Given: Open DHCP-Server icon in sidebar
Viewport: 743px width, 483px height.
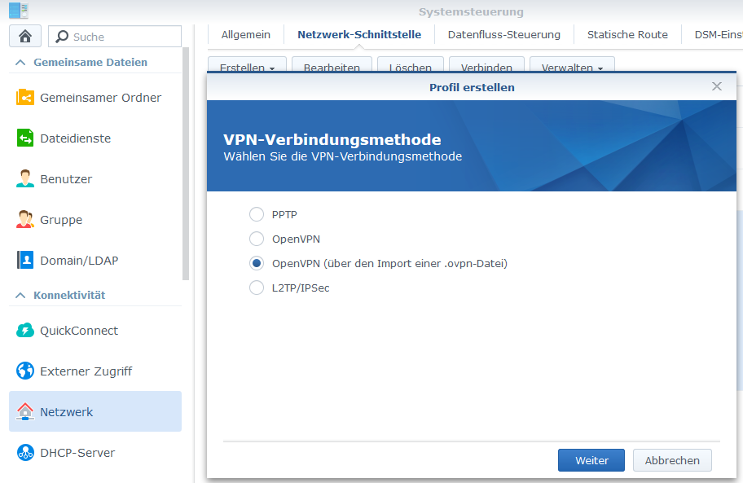Looking at the screenshot, I should 26,453.
